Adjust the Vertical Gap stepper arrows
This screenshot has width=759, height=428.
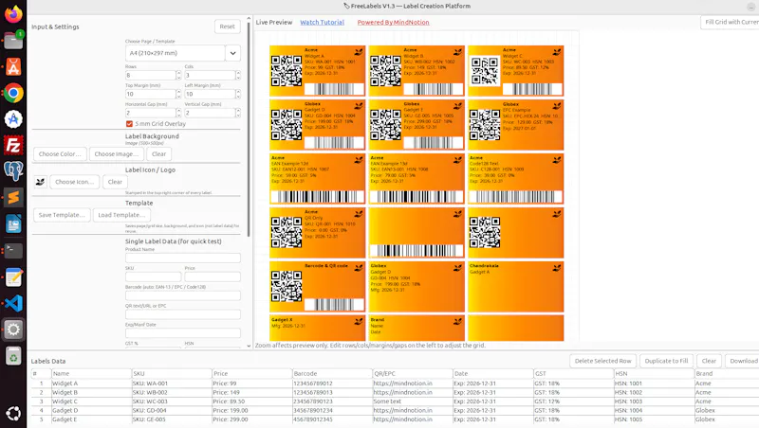[x=238, y=113]
